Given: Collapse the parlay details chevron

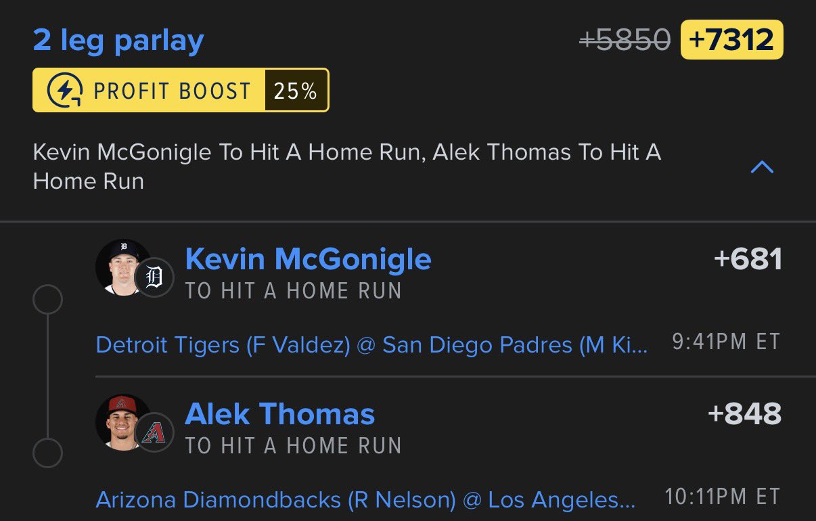Looking at the screenshot, I should [762, 166].
